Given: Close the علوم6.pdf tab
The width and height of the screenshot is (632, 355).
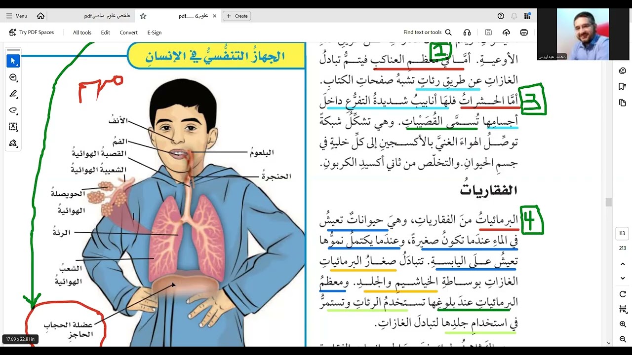Looking at the screenshot, I should [x=214, y=16].
